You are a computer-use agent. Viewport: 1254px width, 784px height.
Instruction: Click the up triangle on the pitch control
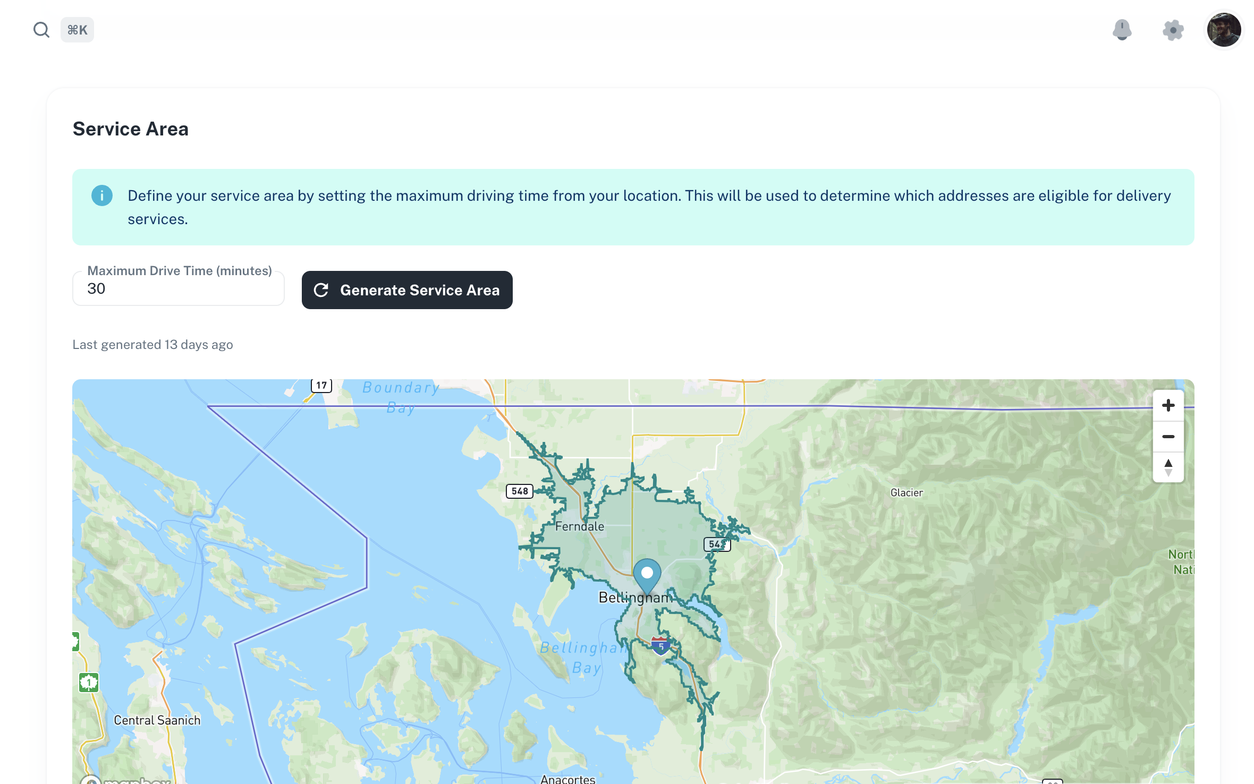click(x=1168, y=462)
